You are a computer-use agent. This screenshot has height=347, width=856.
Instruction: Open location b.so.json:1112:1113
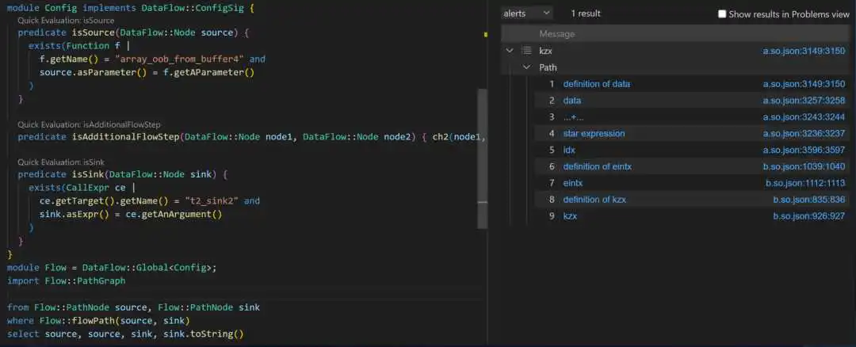click(805, 183)
